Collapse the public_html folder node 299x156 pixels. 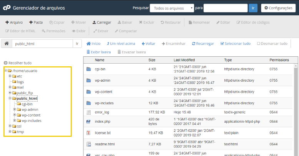click(x=10, y=98)
